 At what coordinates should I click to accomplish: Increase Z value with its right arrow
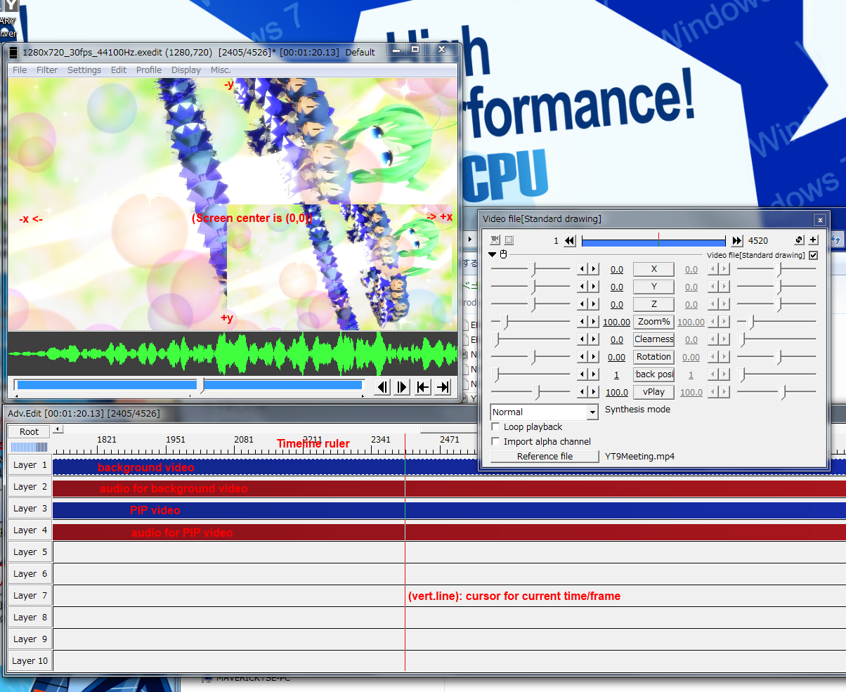tap(593, 304)
